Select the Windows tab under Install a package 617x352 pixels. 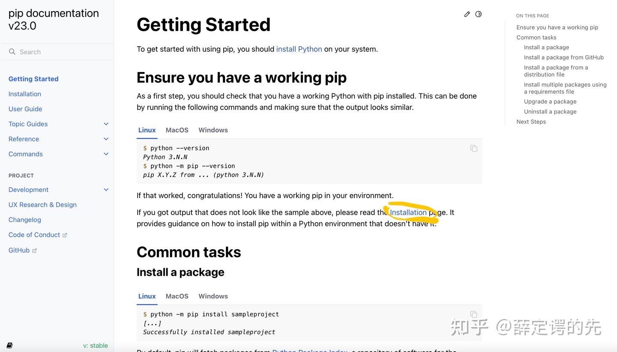tap(213, 296)
